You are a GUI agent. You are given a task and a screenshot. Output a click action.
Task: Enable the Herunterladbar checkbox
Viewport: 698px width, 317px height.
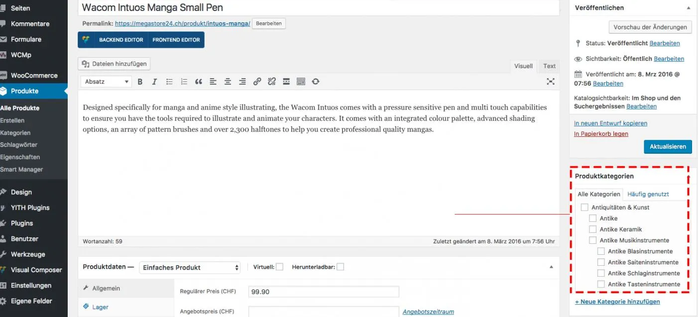[x=340, y=267]
